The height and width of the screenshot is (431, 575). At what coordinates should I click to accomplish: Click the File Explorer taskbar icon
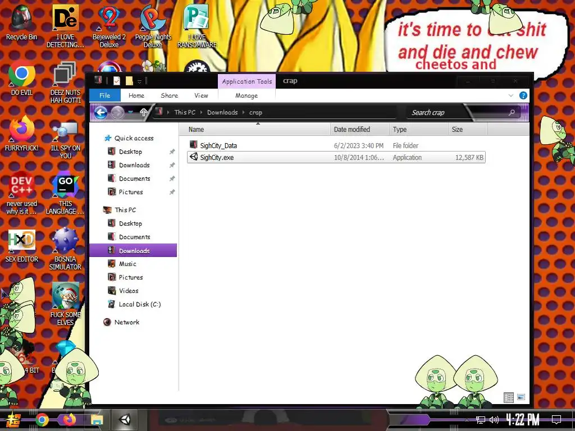pyautogui.click(x=97, y=420)
